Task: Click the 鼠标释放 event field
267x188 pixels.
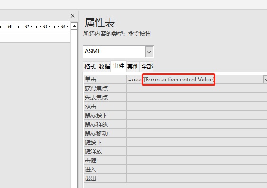Action: pyautogui.click(x=197, y=125)
